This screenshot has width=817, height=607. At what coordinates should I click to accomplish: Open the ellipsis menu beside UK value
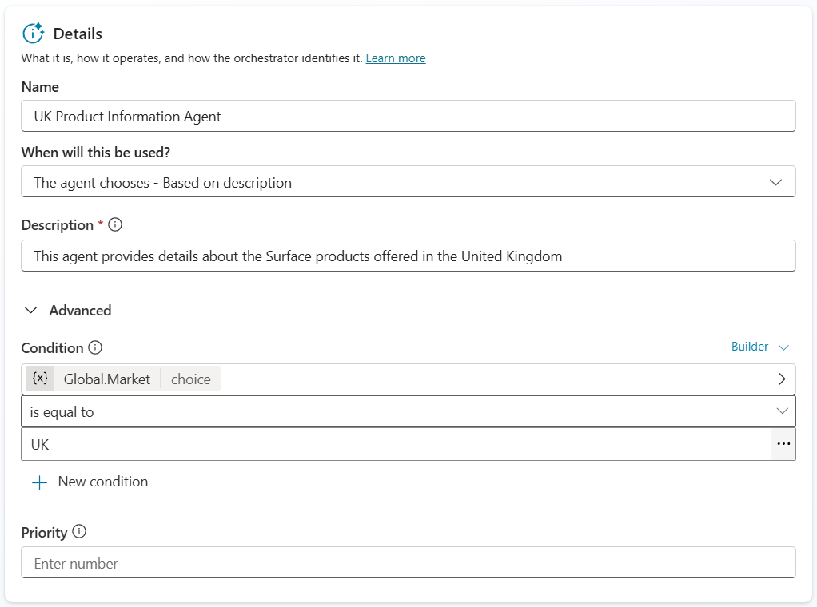point(783,444)
